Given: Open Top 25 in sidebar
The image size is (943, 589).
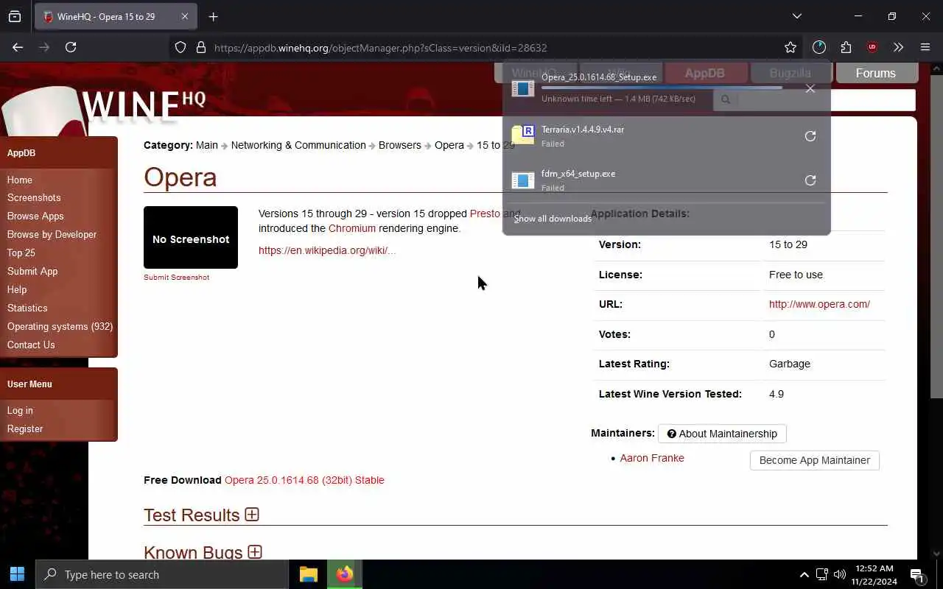Looking at the screenshot, I should point(21,253).
